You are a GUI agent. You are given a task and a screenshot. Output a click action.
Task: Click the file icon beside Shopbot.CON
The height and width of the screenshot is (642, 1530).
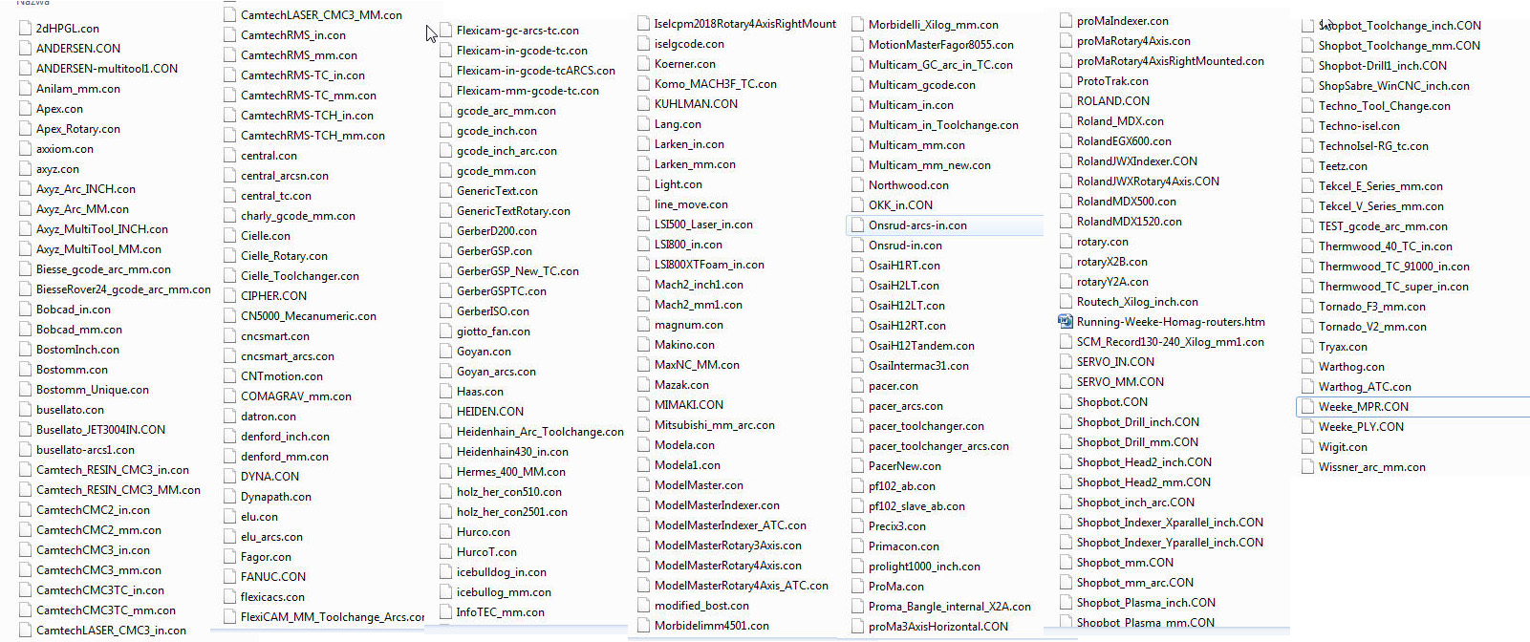pos(1067,402)
